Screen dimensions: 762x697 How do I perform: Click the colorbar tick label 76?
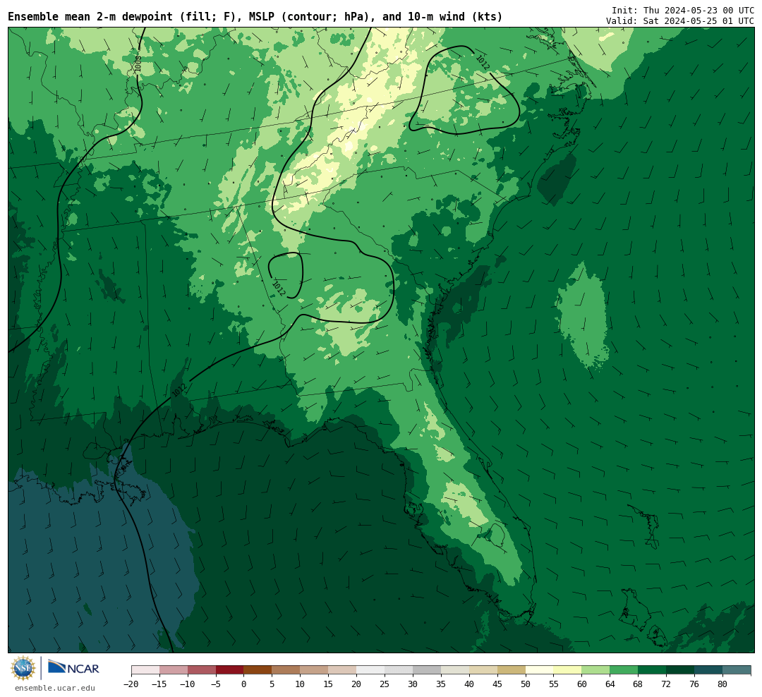pos(695,684)
